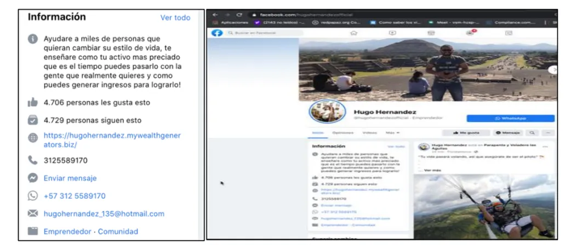Image resolution: width=577 pixels, height=247 pixels.
Task: Click the '4.706 personas les gusta esto' text
Action: pos(97,103)
